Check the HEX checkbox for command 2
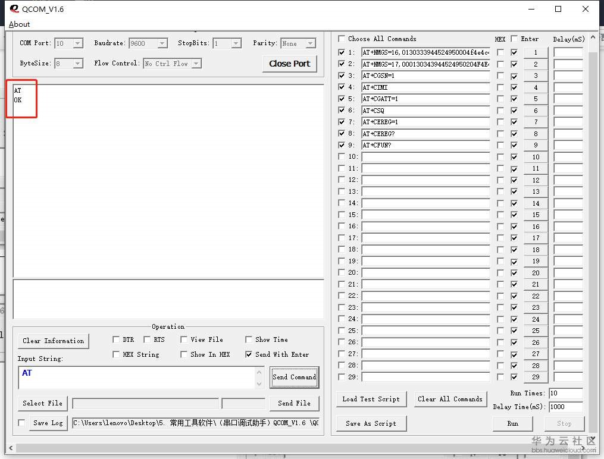 coord(500,64)
